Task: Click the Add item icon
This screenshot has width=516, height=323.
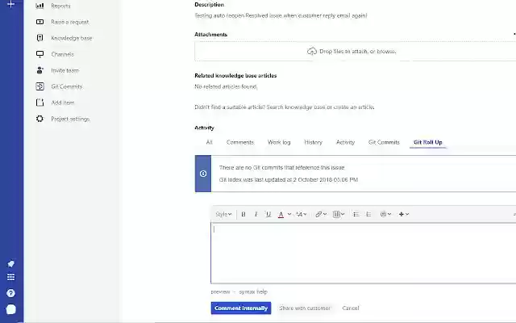Action: 40,103
